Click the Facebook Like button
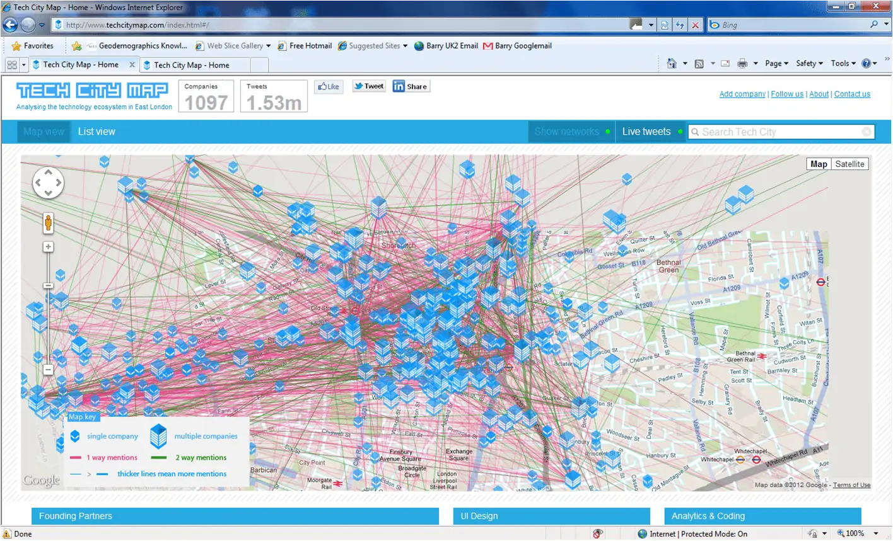 pos(329,87)
